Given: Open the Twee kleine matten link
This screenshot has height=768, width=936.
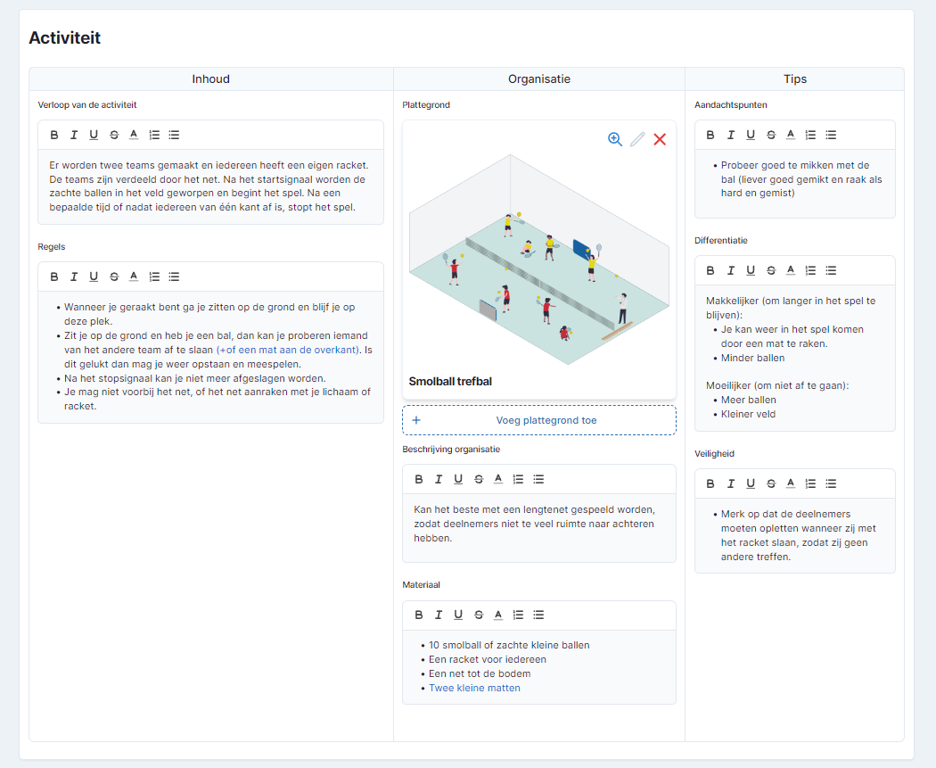Looking at the screenshot, I should (474, 688).
